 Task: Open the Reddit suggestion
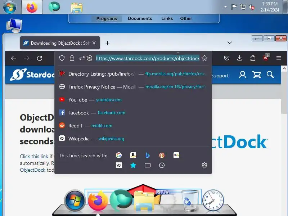coord(133,126)
